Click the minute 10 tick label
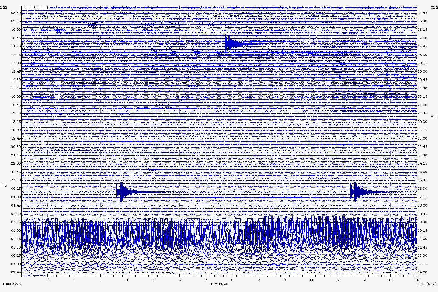The height and width of the screenshot is (292, 438). point(285,280)
